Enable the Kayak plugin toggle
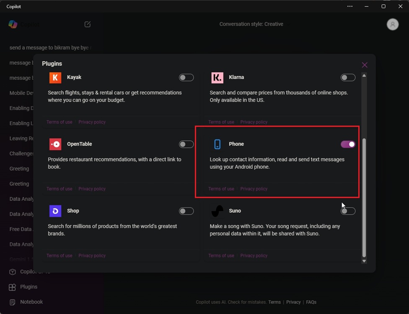The width and height of the screenshot is (409, 314). (x=186, y=77)
